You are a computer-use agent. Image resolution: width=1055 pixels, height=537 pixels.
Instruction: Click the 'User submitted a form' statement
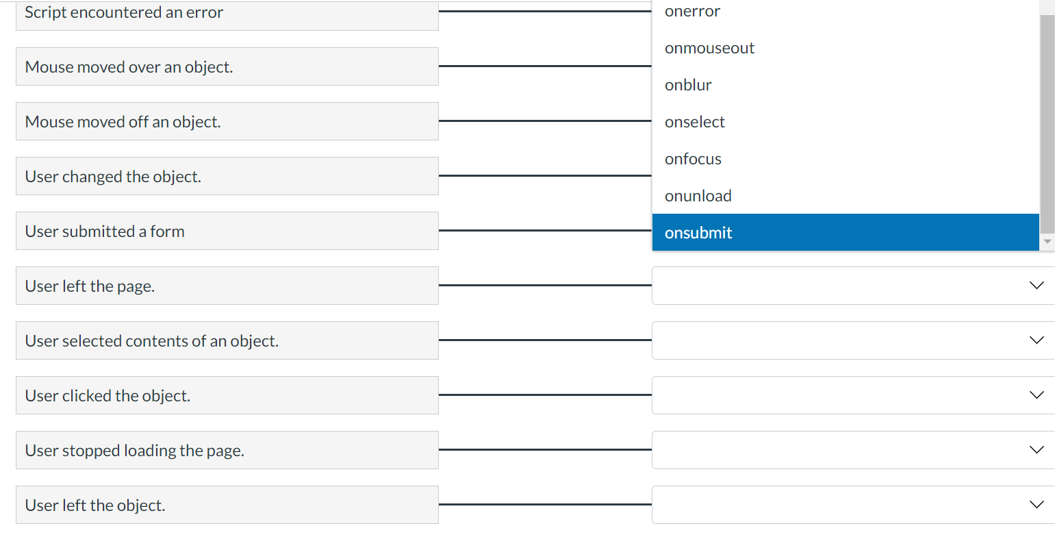[227, 231]
